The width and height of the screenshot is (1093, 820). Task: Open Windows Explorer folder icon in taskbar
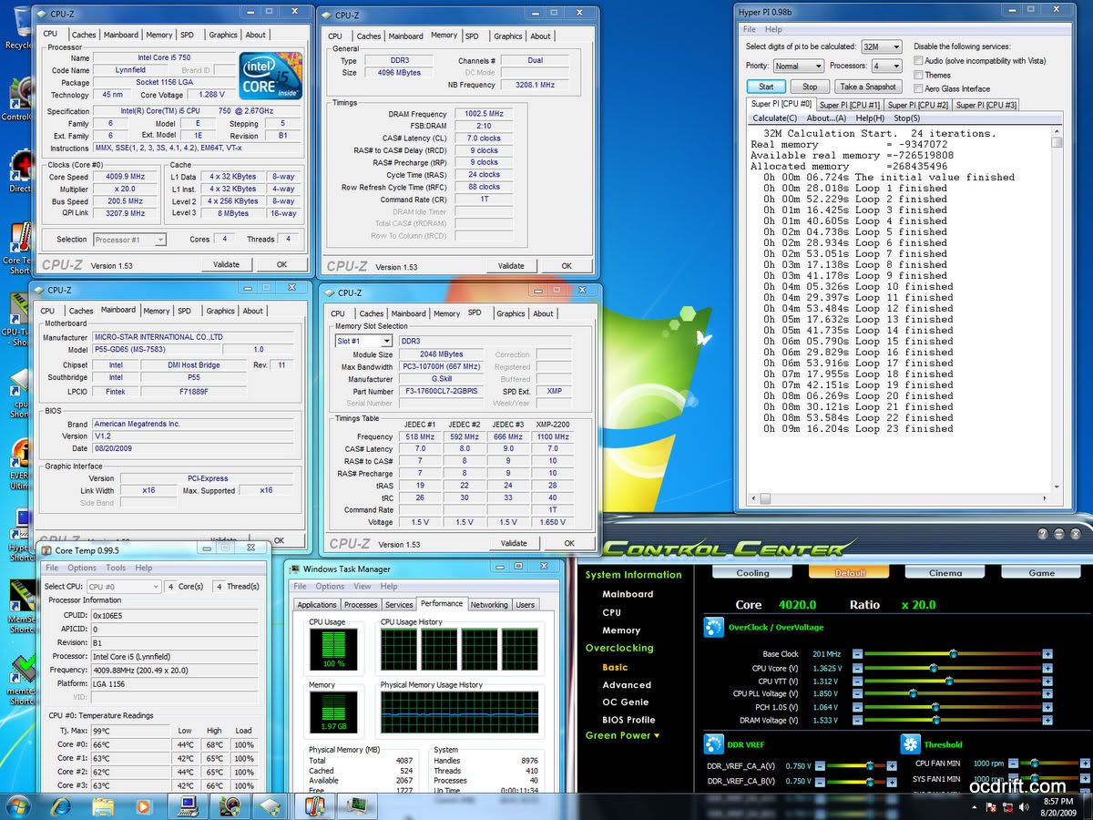click(x=103, y=806)
